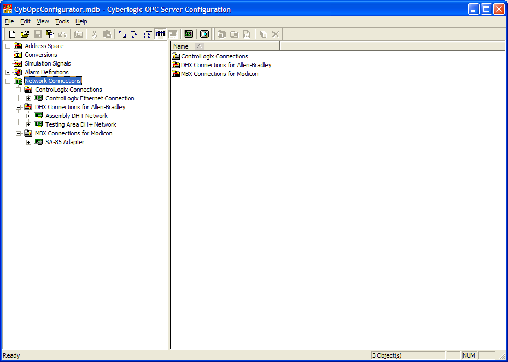Switch to large icons view

[122, 34]
